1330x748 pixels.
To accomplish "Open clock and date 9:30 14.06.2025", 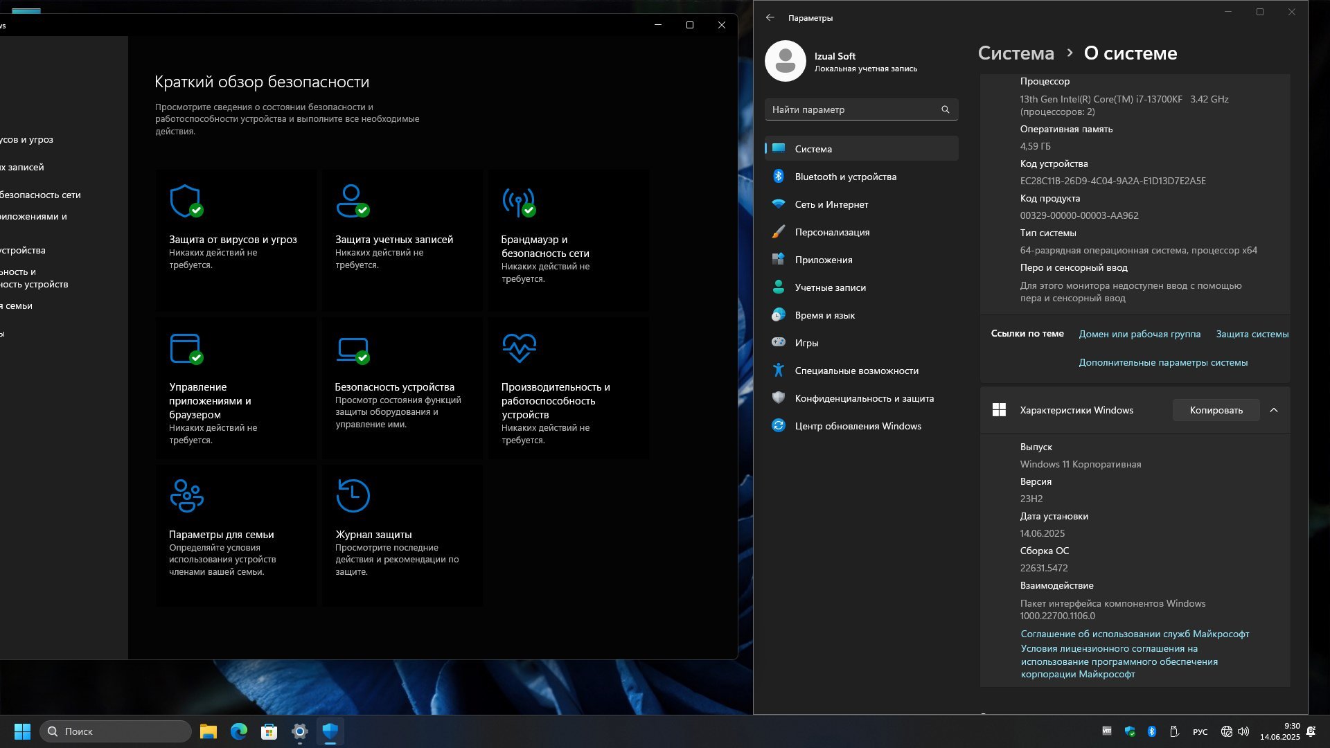I will (x=1279, y=731).
